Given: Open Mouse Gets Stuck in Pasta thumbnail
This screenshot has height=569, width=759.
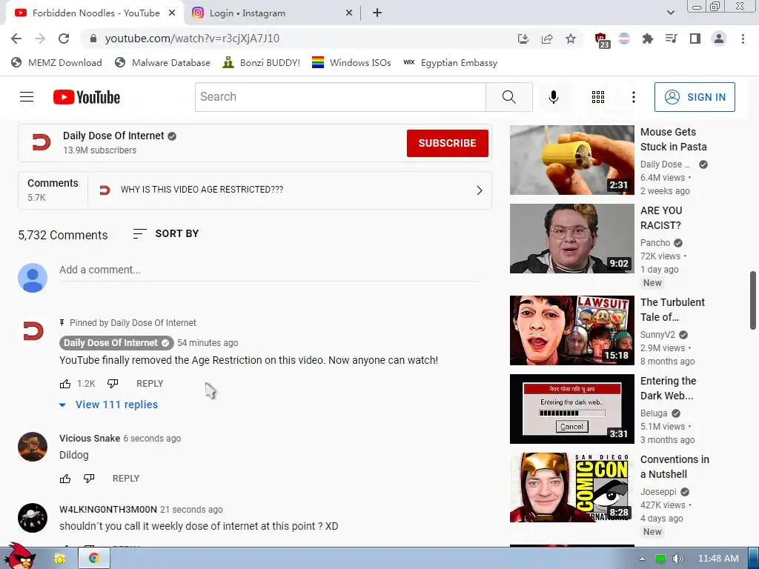Looking at the screenshot, I should pos(571,160).
